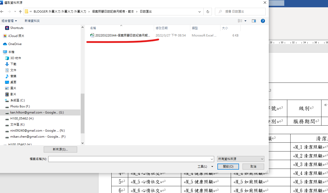
Task: Open the 所有資料來源 file type dropdown
Action: coord(241,159)
